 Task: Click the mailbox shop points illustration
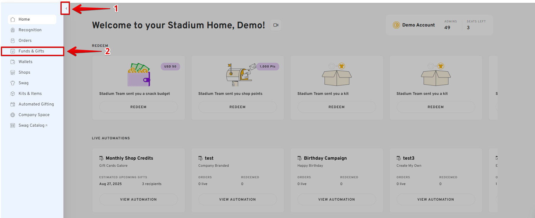coord(239,75)
